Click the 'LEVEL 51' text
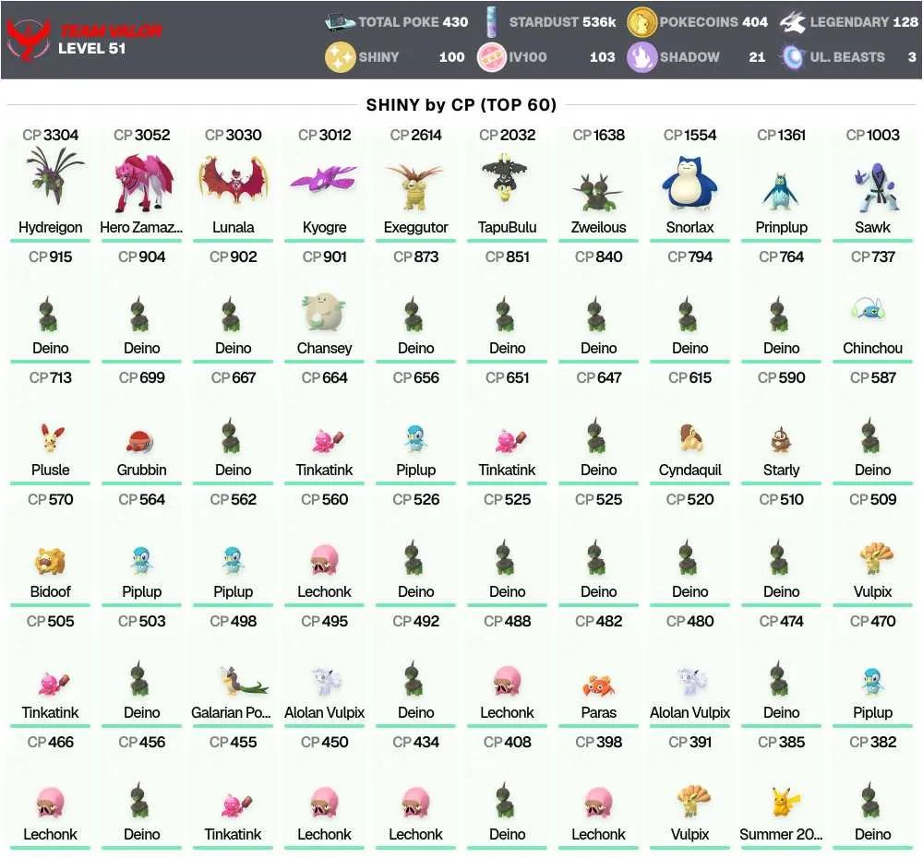Image resolution: width=923 pixels, height=858 pixels. click(91, 49)
